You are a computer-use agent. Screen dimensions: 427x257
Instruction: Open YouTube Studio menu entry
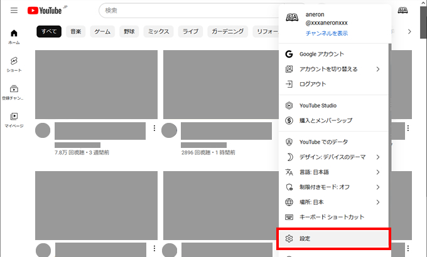pyautogui.click(x=334, y=105)
